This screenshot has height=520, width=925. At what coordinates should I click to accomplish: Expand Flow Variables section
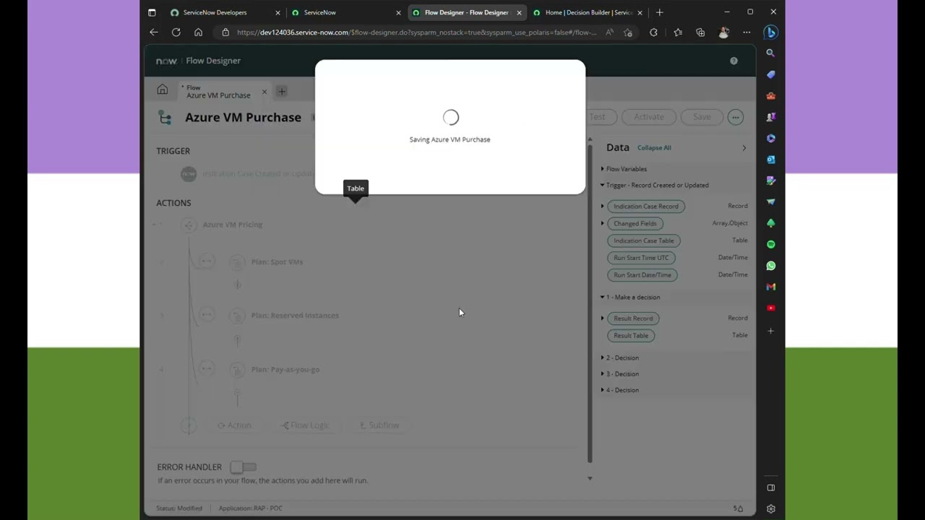coord(603,169)
